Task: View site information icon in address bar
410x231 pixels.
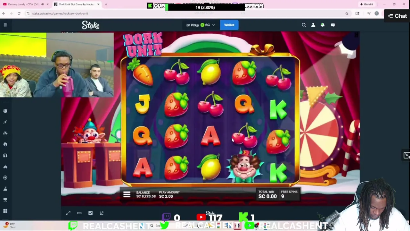Action: 28,13
